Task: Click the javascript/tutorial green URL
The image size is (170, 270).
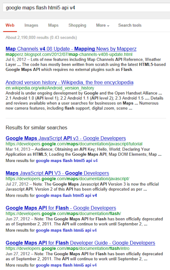Action: click(x=74, y=144)
